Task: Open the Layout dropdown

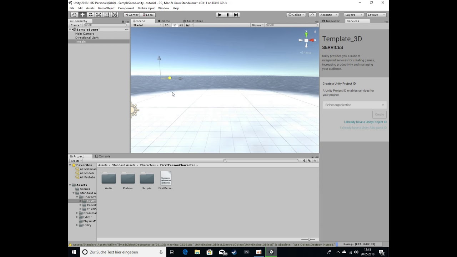Action: click(377, 15)
